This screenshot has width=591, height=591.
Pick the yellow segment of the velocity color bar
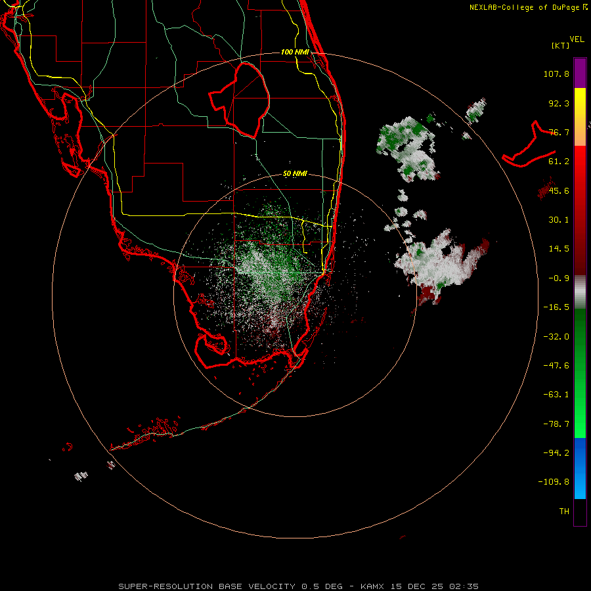coord(580,102)
